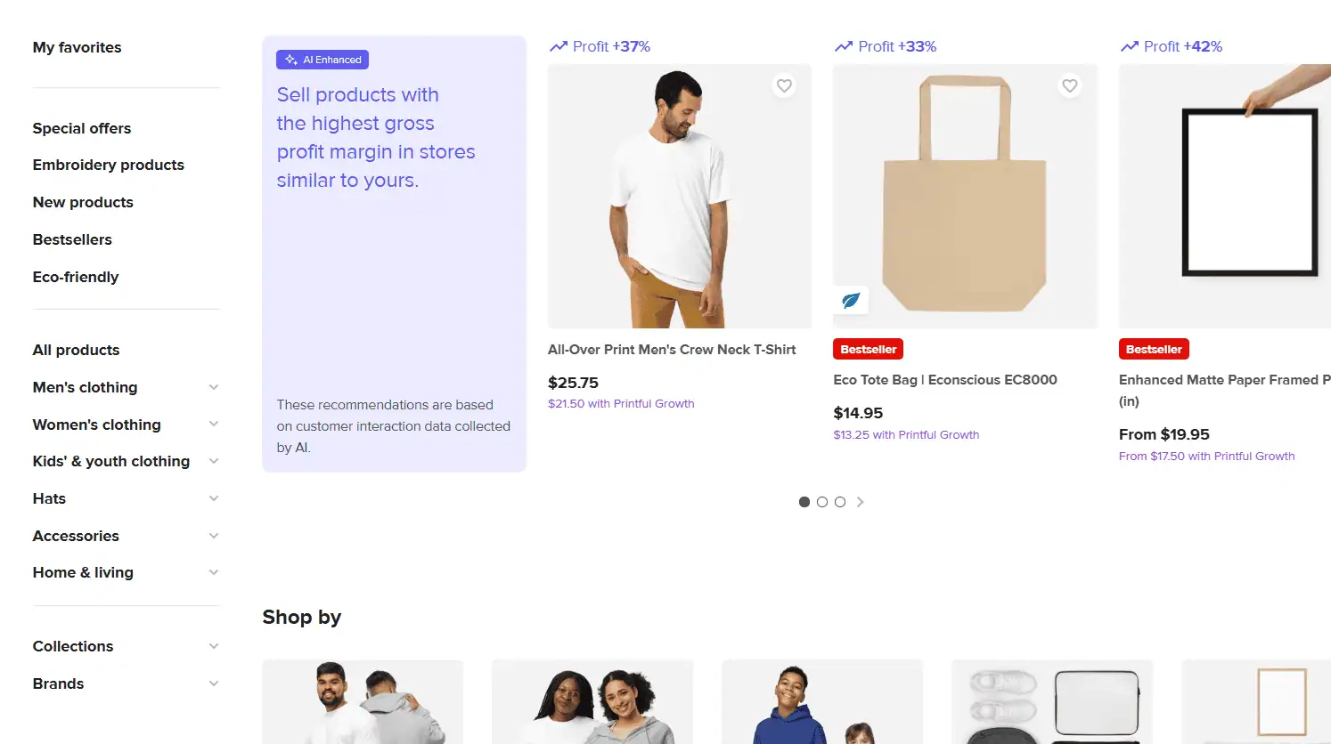Expand the Men's clothing category
This screenshot has height=744, width=1331.
(x=214, y=387)
